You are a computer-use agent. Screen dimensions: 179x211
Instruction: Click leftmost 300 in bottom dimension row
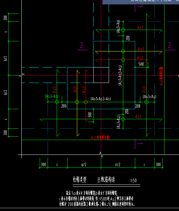point(43,165)
